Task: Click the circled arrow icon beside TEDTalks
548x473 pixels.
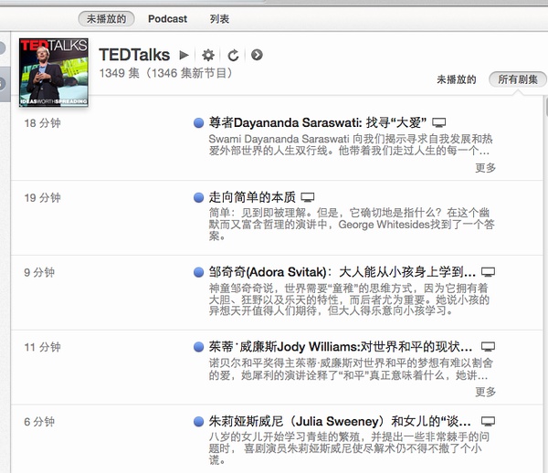Action: coord(257,55)
